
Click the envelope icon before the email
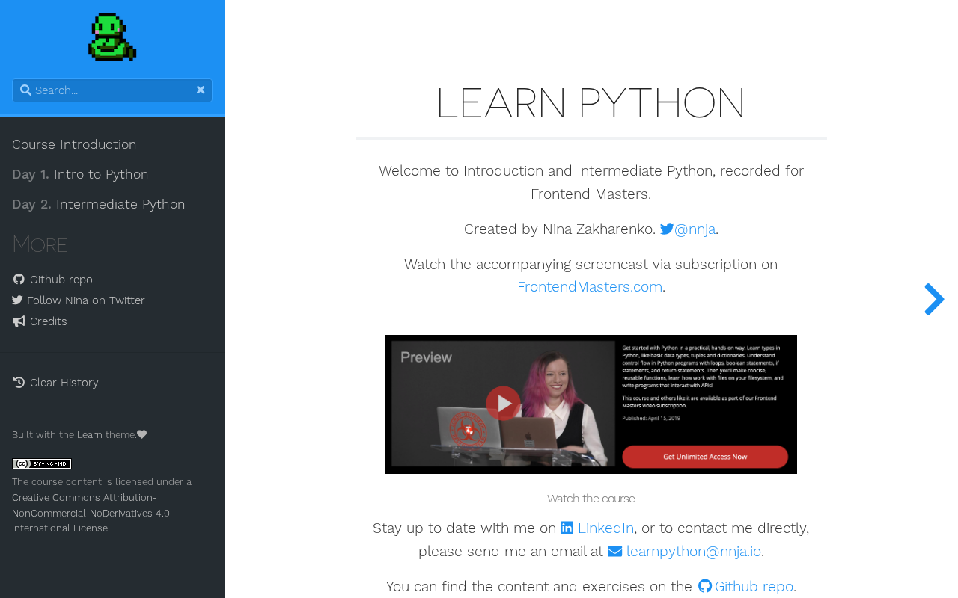[615, 551]
